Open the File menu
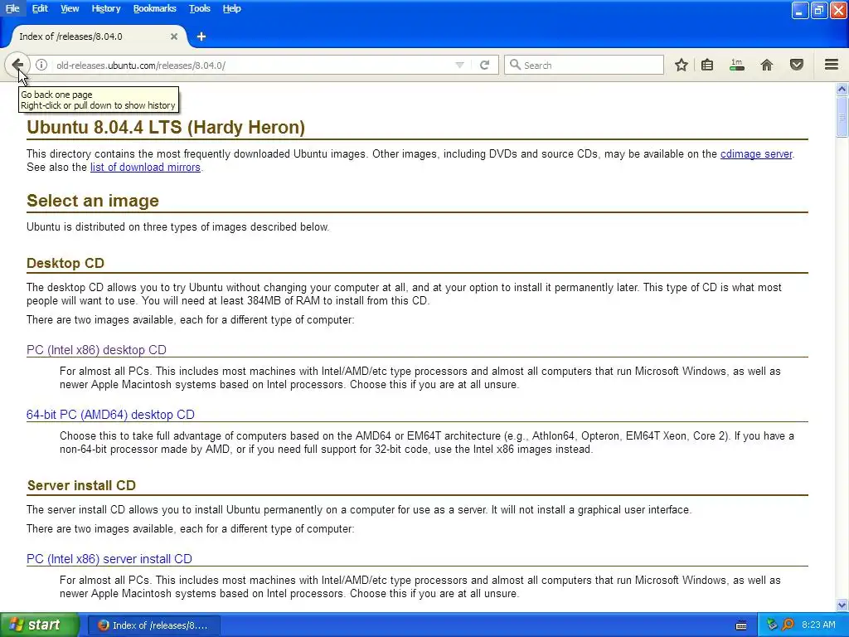 point(12,8)
